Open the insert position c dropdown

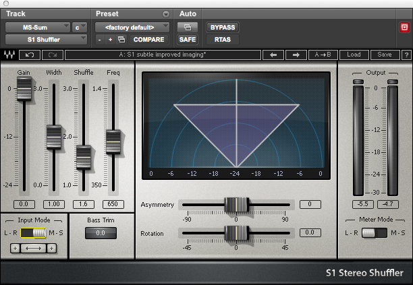pos(79,28)
